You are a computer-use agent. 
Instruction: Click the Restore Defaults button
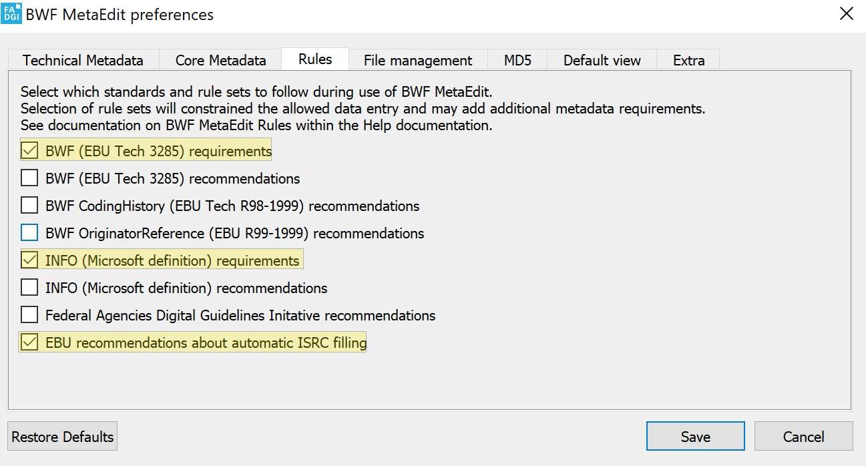(63, 437)
